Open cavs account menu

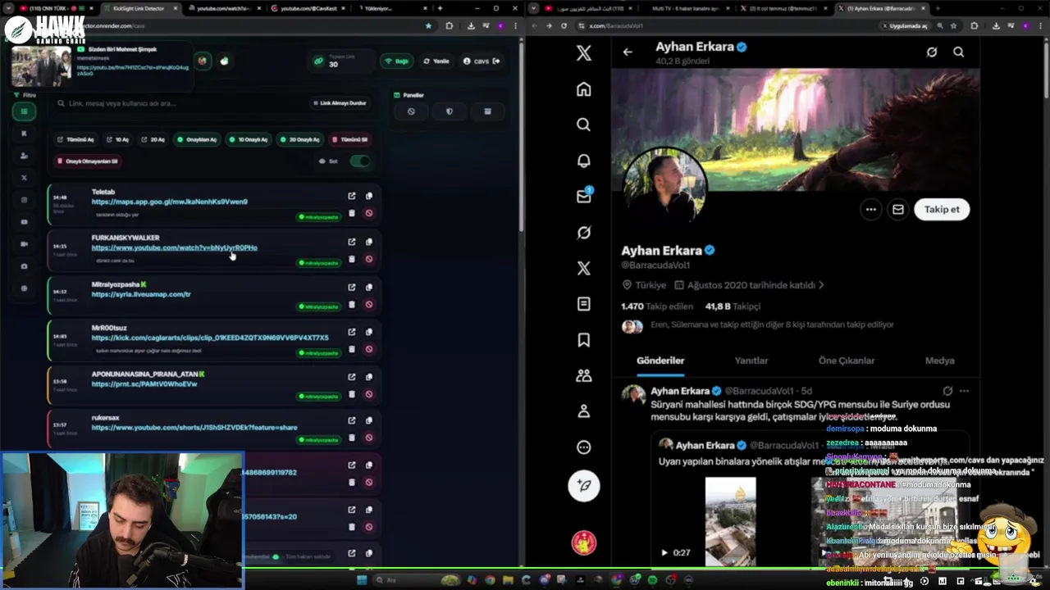click(x=481, y=61)
